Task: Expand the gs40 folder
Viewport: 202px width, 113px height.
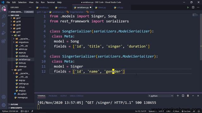Action: (x=18, y=29)
